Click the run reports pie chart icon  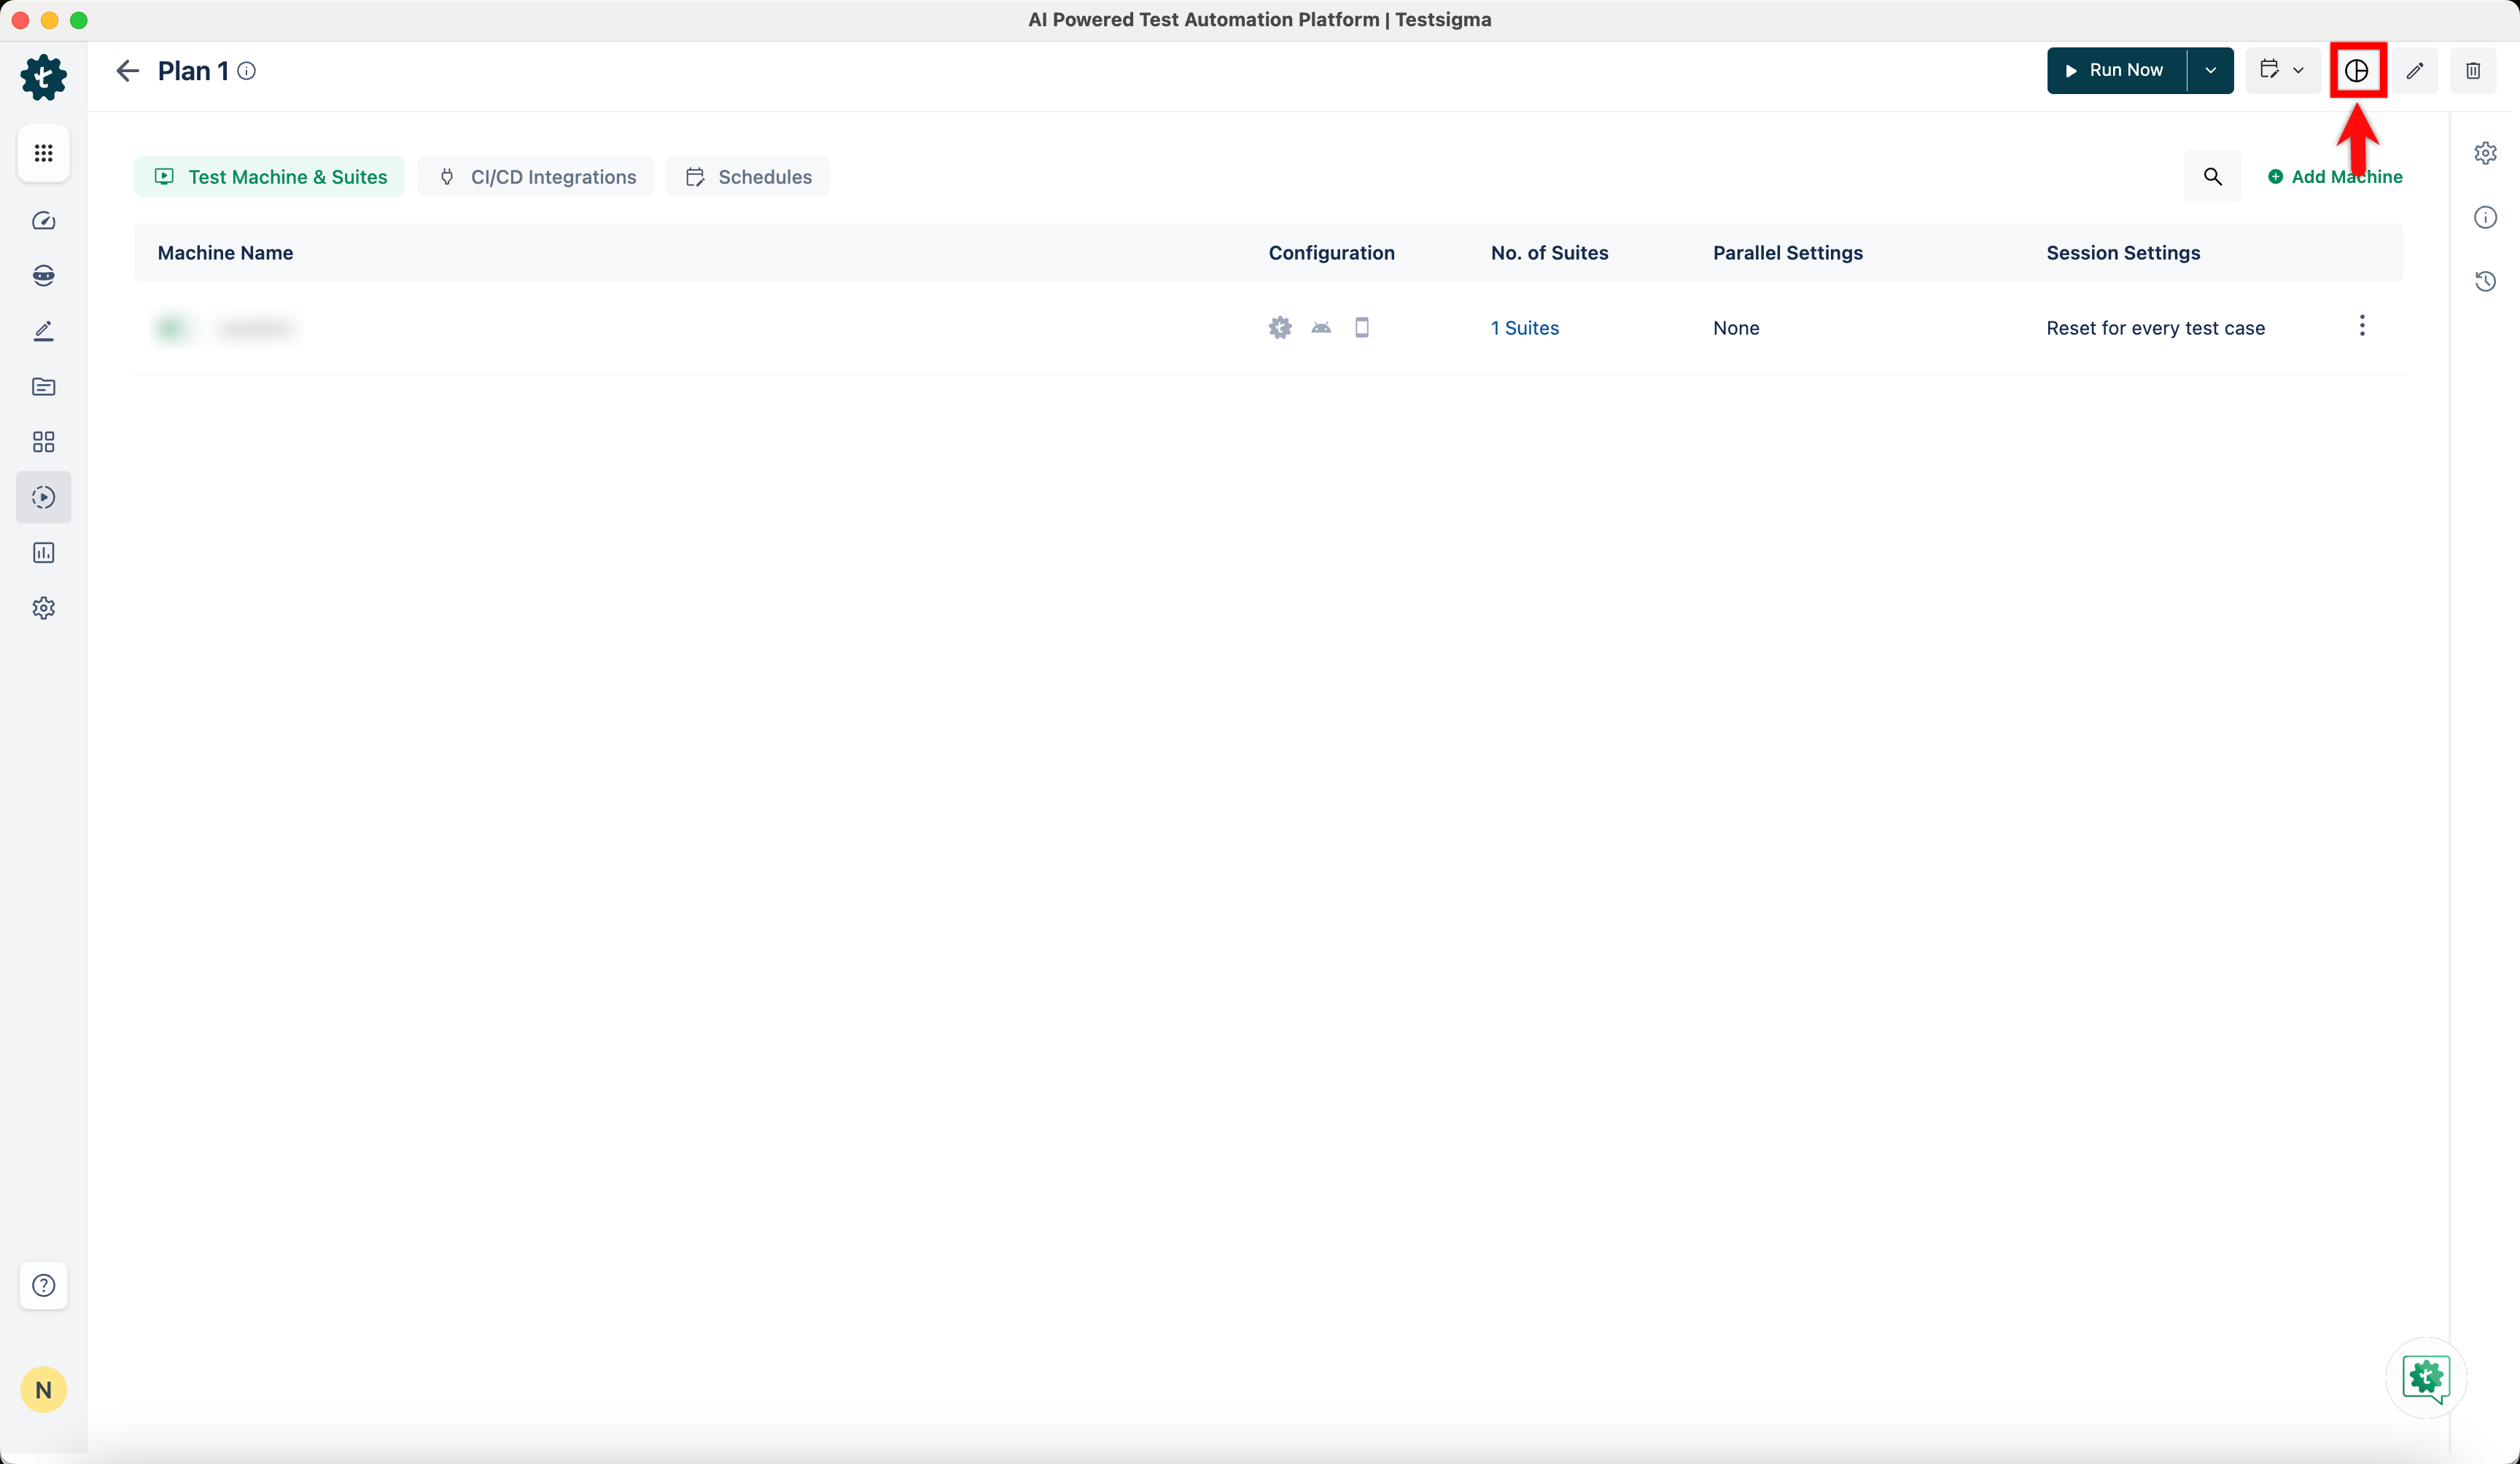2357,70
